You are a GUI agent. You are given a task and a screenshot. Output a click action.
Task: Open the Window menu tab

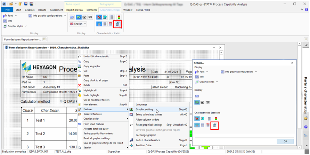pyautogui.click(x=128, y=10)
